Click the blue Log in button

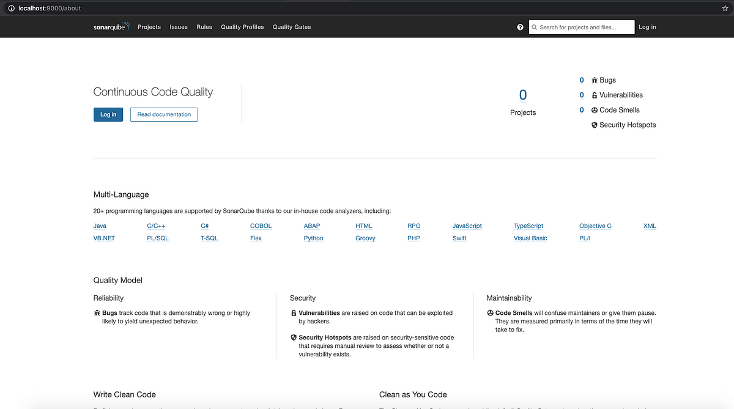point(108,114)
